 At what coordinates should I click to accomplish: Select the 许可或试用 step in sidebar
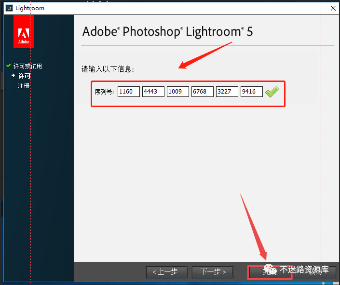27,66
